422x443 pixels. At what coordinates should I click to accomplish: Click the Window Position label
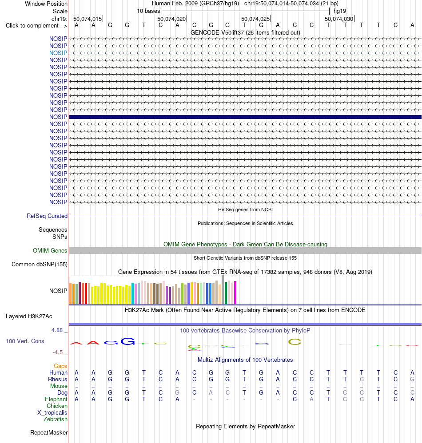pyautogui.click(x=46, y=4)
